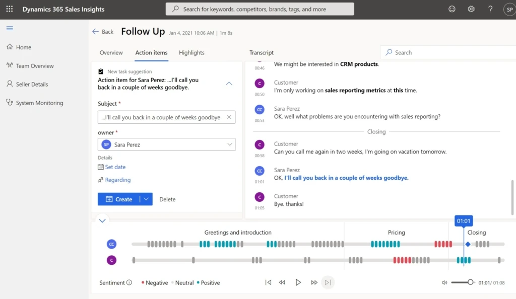Open the waffle app launcher menu

click(9, 9)
